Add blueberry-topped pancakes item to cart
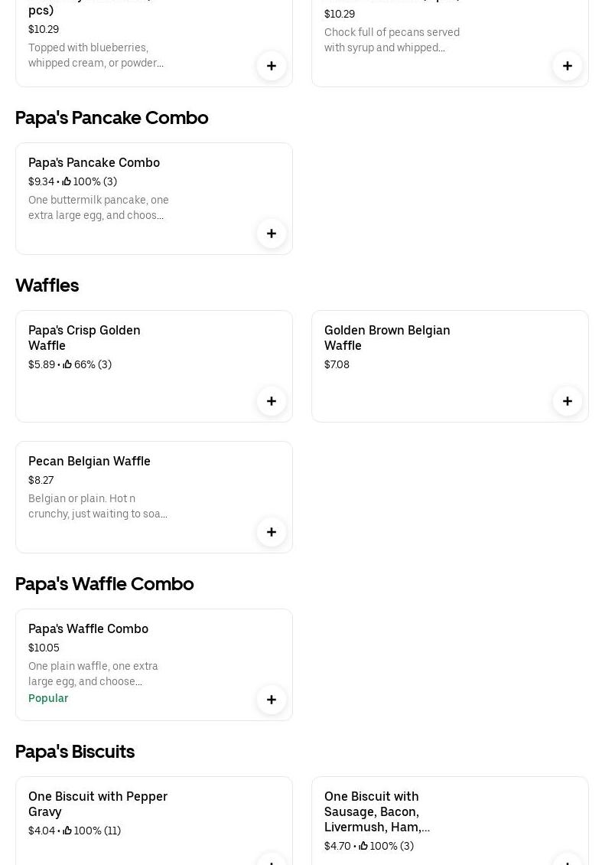This screenshot has width=615, height=865. coord(272,66)
